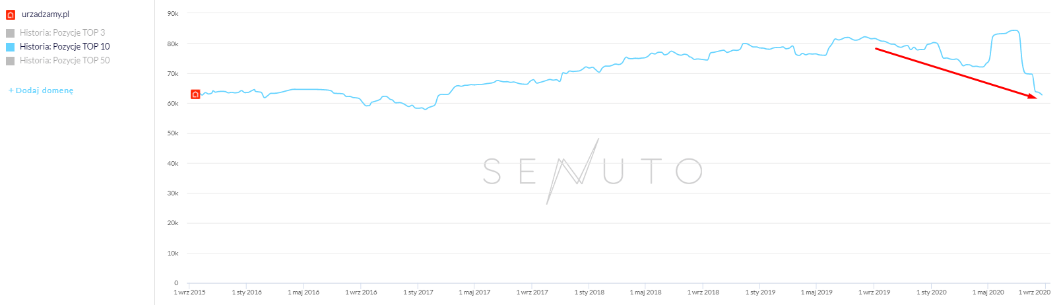
Task: Click the blue swatch beside Pozycje TOP 10
Action: [x=11, y=47]
